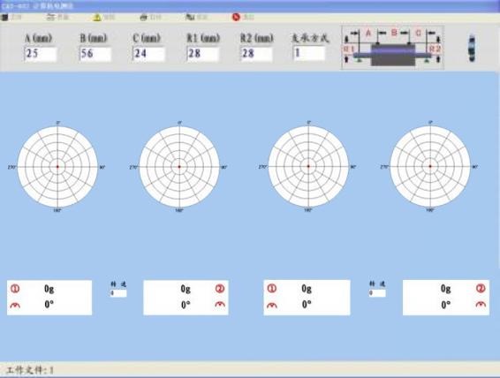Click the center of the first polar chart
The width and height of the screenshot is (500, 378).
(x=57, y=167)
